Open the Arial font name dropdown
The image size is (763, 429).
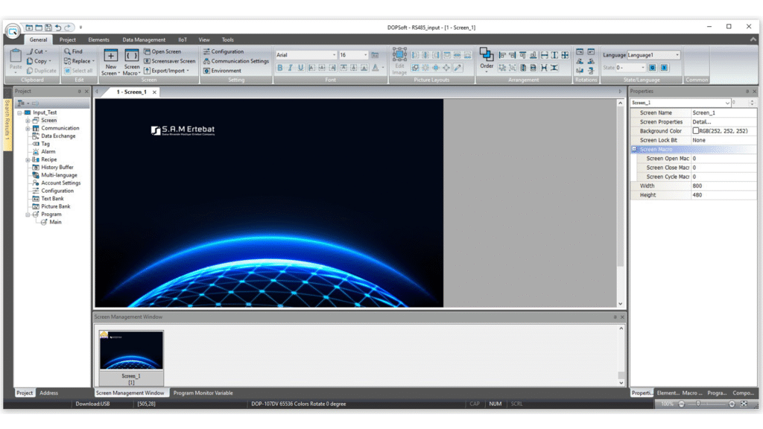point(333,55)
